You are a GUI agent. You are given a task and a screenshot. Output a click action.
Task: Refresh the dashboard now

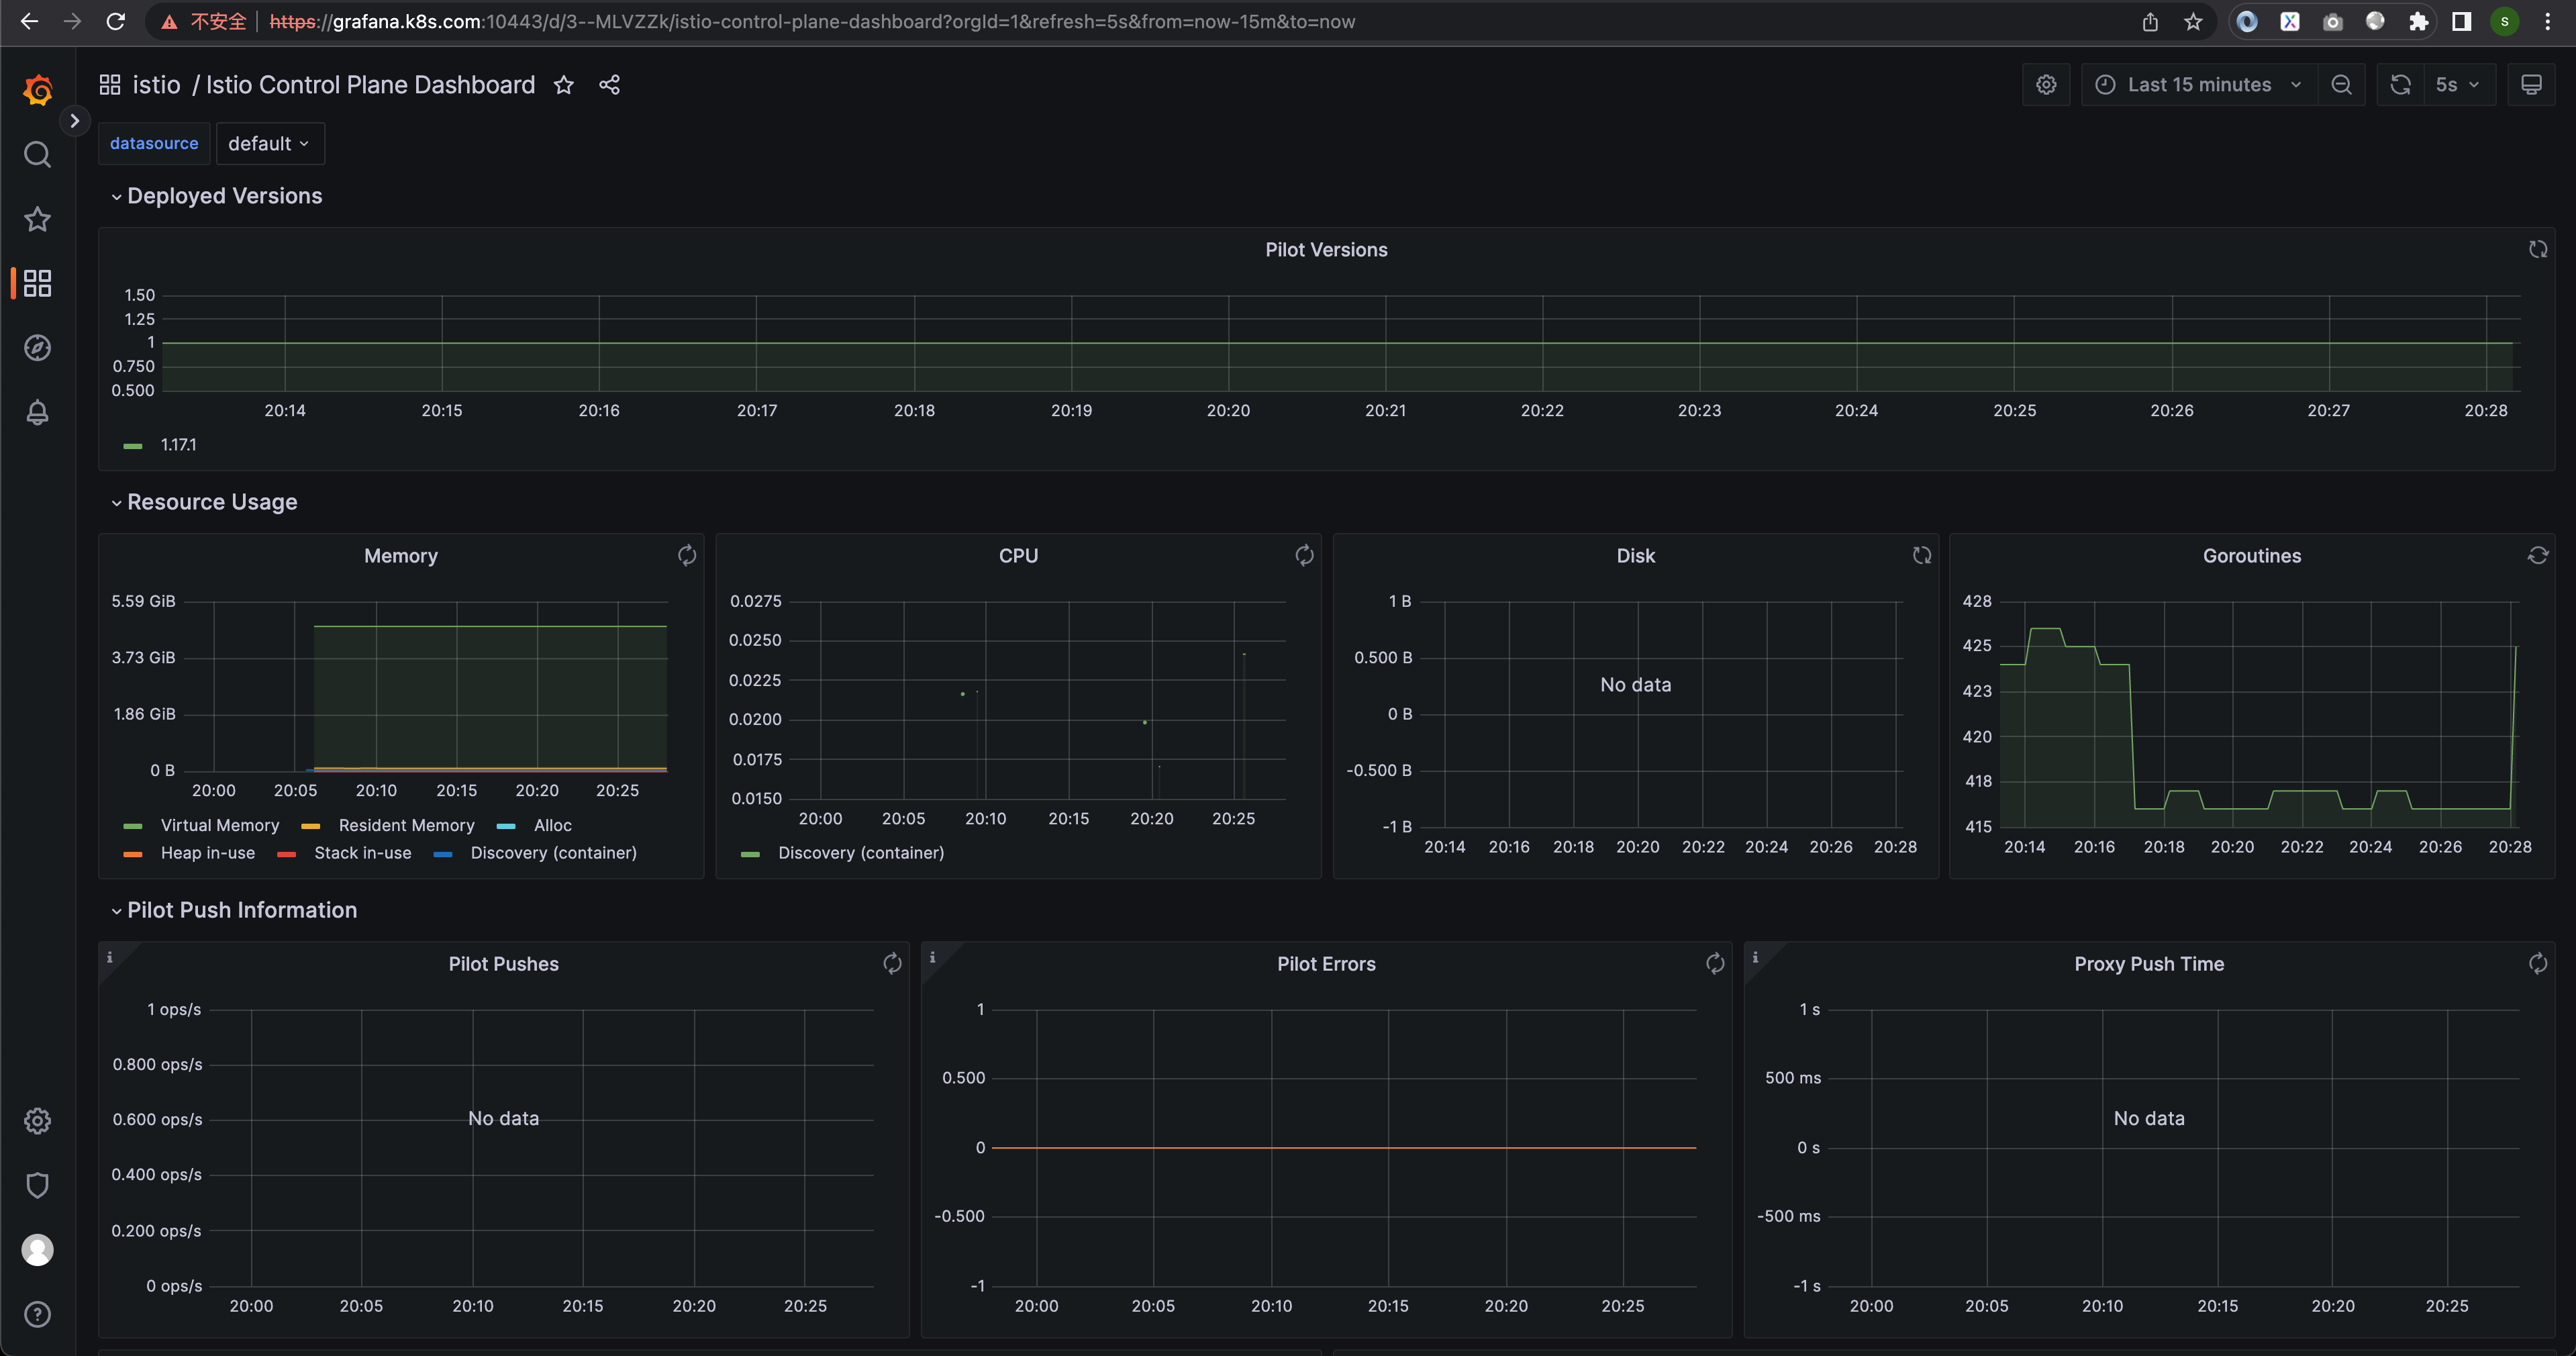[2400, 85]
